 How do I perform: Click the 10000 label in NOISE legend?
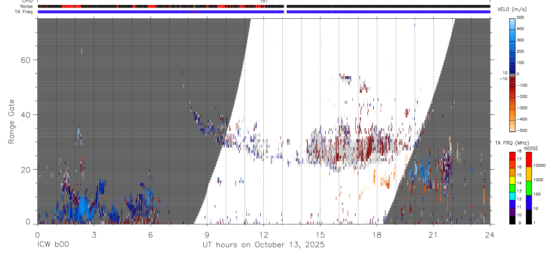(539, 165)
